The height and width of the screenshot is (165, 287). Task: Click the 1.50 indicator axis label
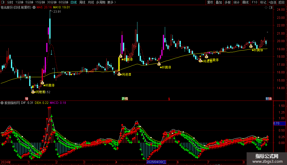[x=281, y=106]
